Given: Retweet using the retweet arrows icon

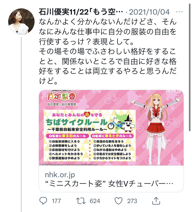Looking at the screenshot, I should [81, 201].
